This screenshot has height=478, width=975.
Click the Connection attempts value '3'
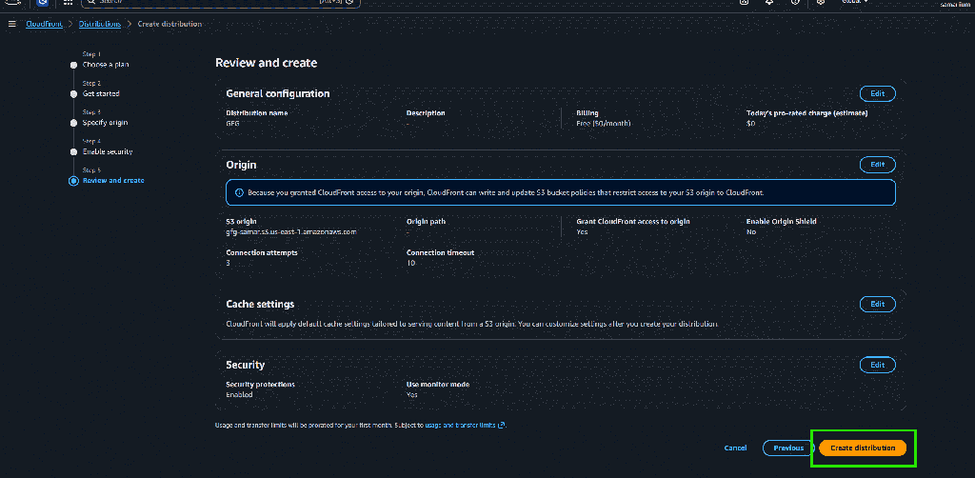tap(229, 263)
